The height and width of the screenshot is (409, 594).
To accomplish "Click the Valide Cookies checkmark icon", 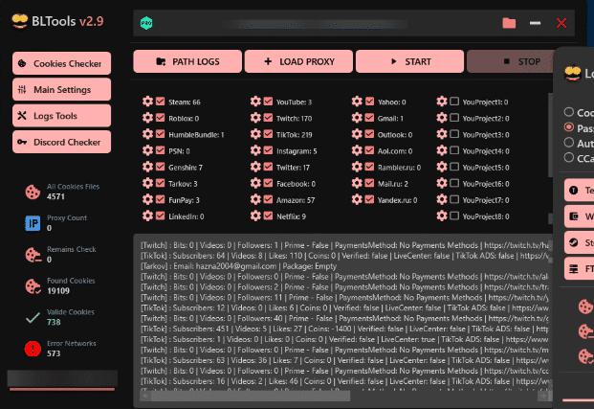I will (x=33, y=318).
